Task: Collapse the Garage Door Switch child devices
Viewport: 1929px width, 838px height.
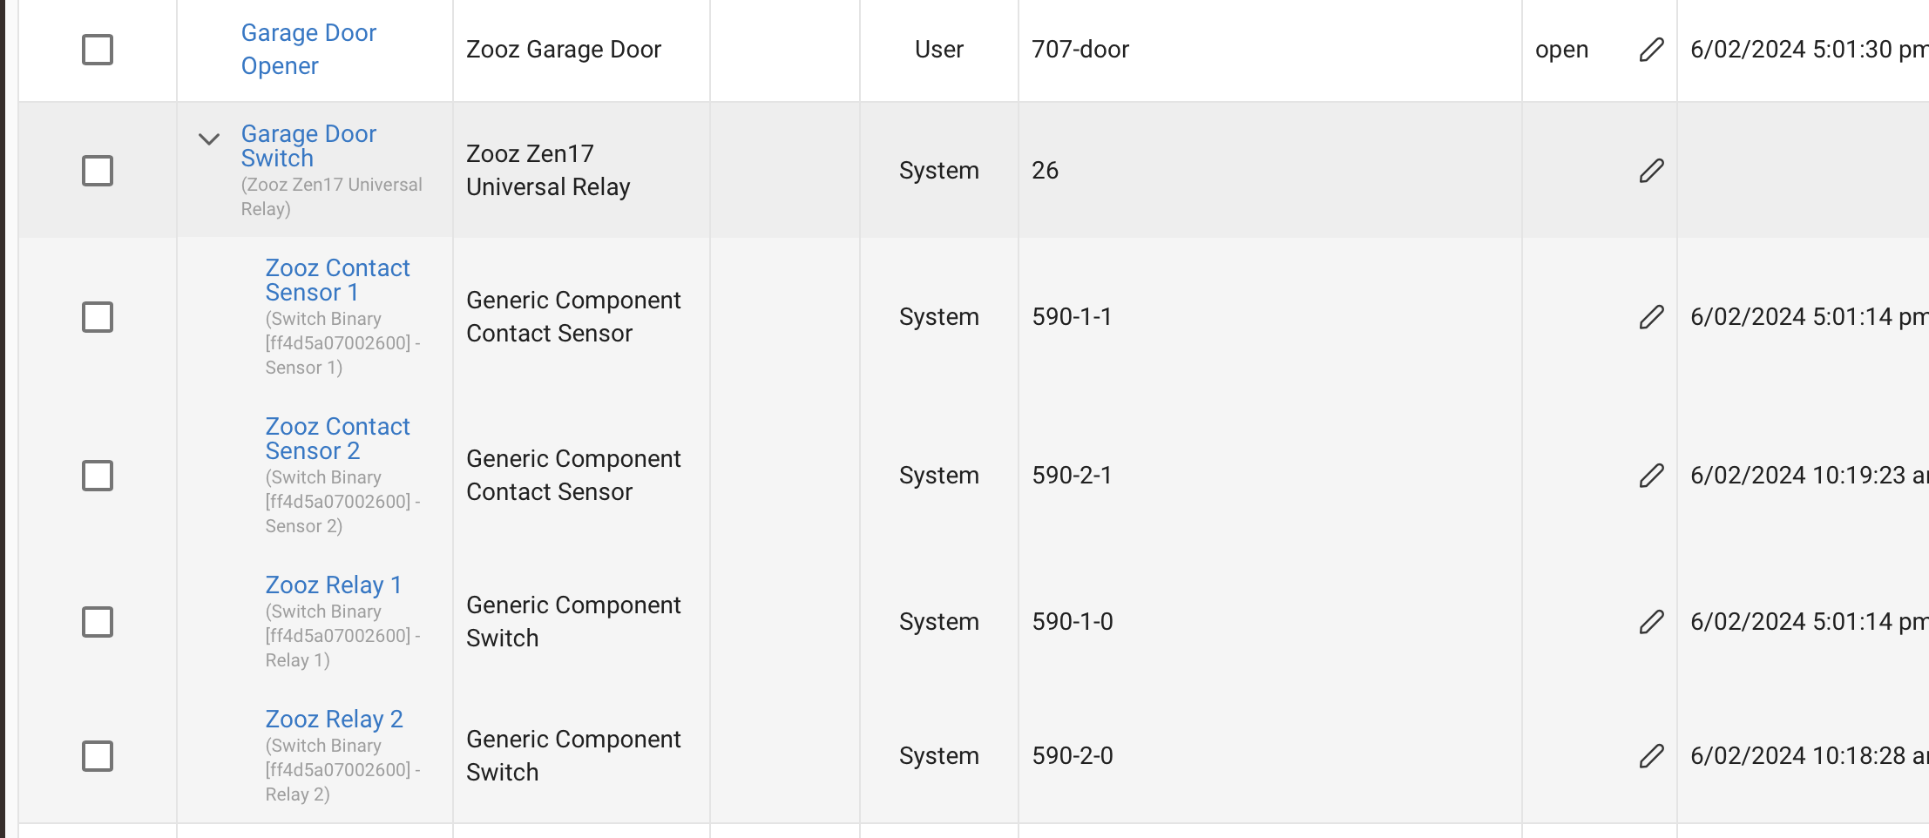Action: [209, 139]
